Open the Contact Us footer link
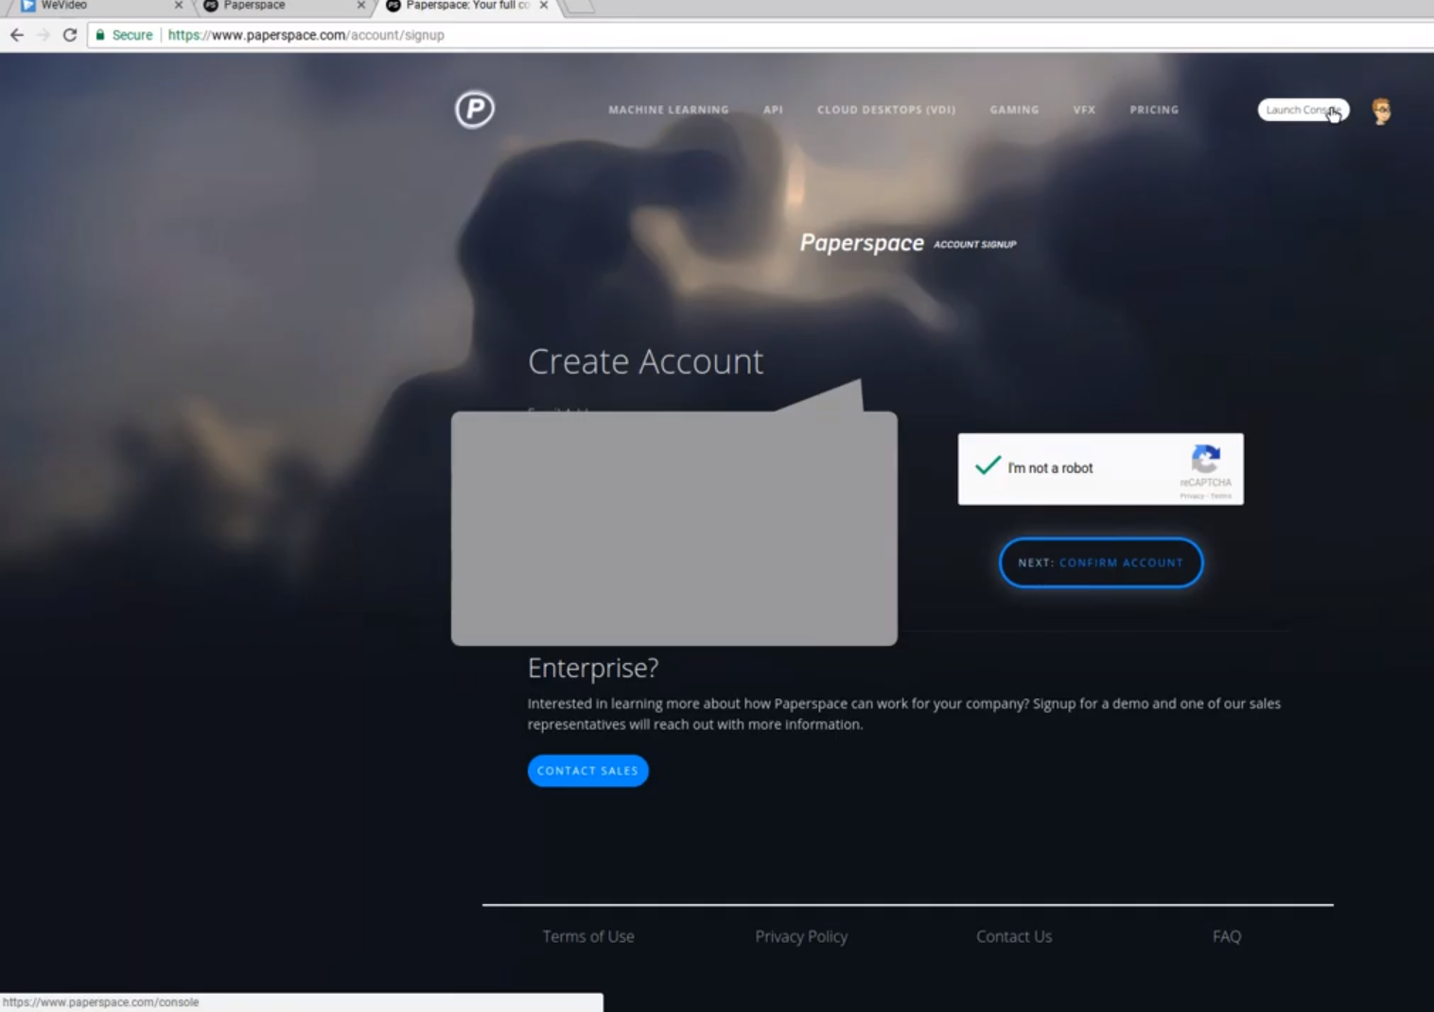This screenshot has height=1012, width=1434. [1014, 936]
